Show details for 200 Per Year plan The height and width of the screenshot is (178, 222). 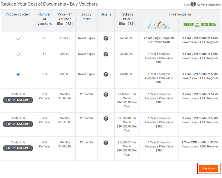click(x=106, y=94)
